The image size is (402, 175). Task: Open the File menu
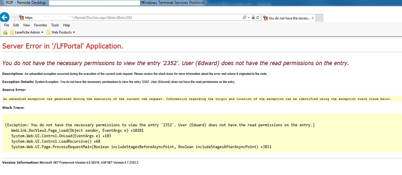[6, 25]
